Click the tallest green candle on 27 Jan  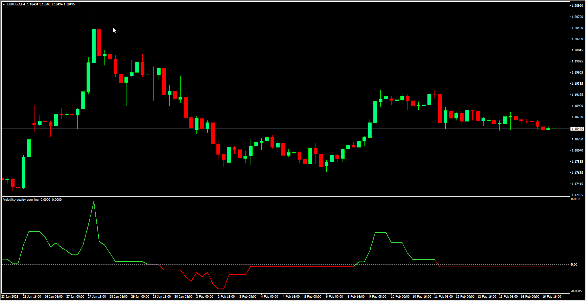click(x=94, y=46)
